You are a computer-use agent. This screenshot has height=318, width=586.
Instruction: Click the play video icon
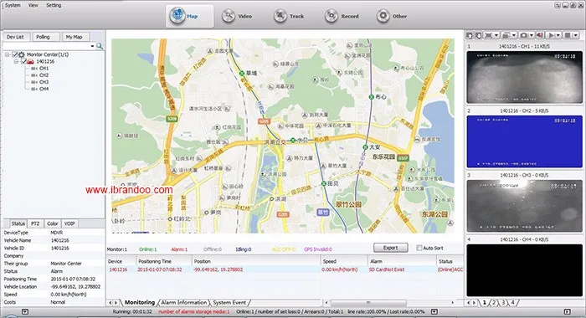click(550, 35)
